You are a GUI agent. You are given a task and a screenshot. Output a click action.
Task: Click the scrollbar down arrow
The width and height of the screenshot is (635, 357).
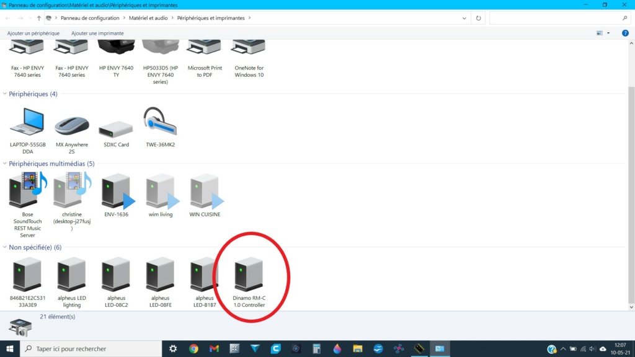click(631, 307)
